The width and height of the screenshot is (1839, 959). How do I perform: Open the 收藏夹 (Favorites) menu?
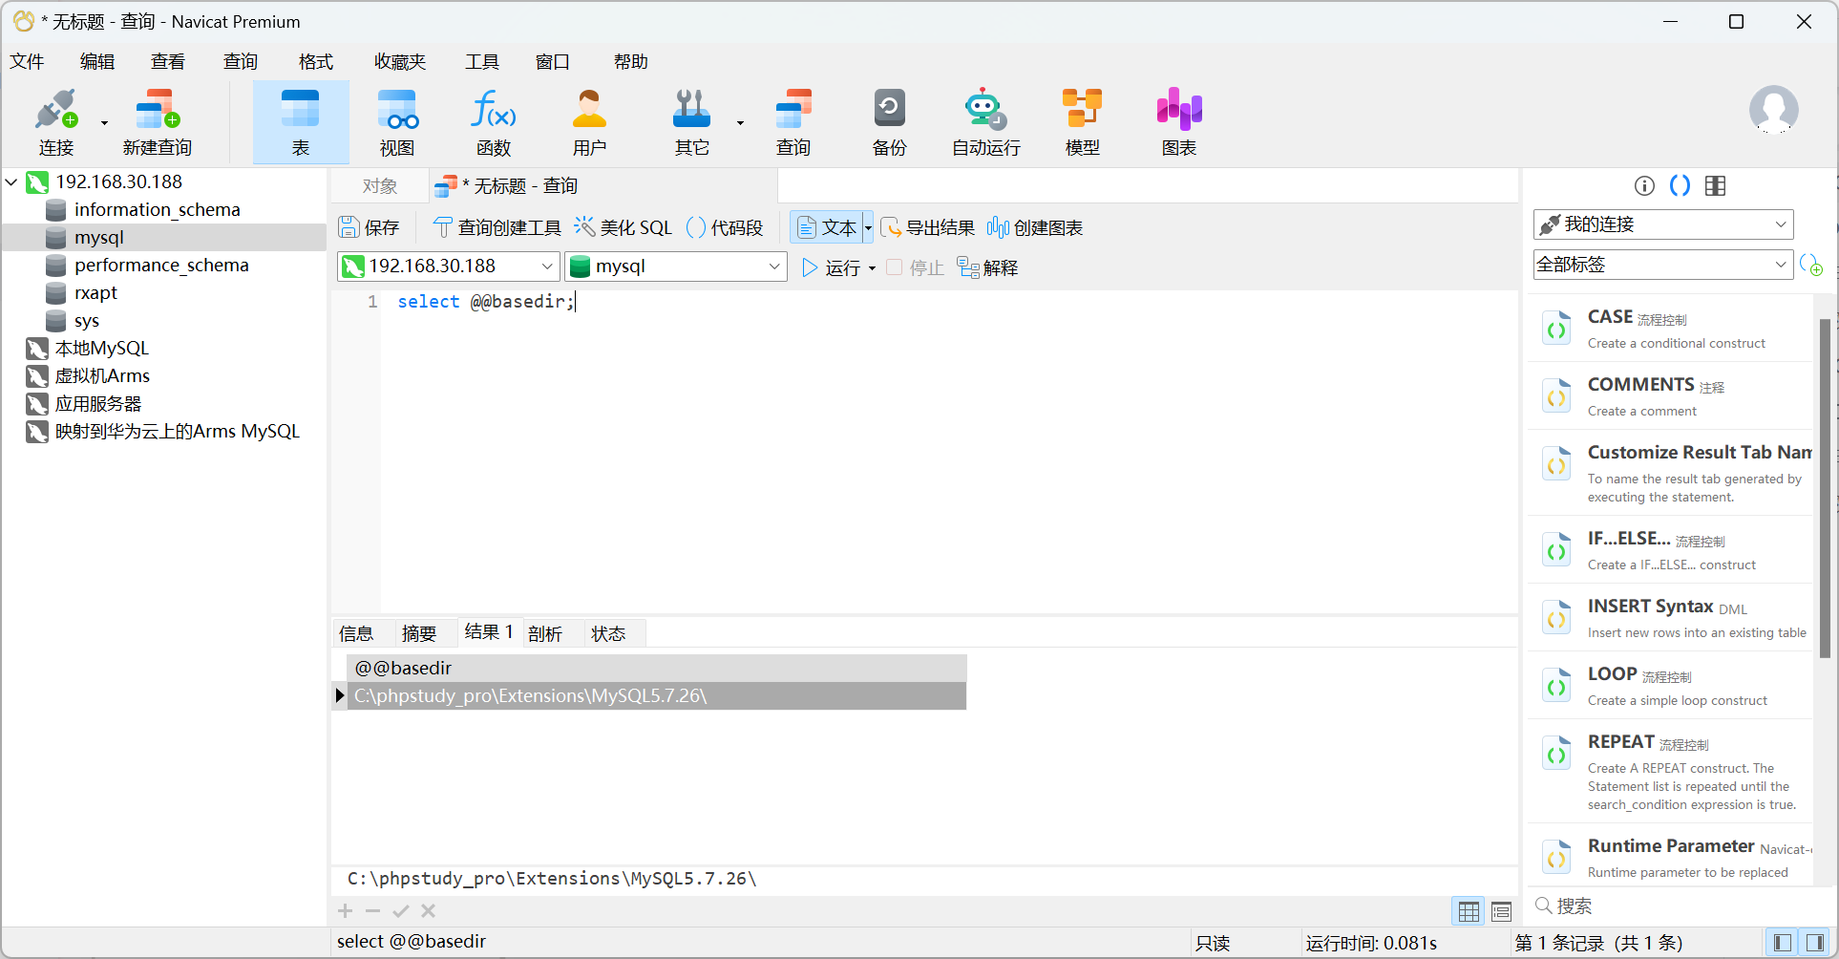[400, 62]
